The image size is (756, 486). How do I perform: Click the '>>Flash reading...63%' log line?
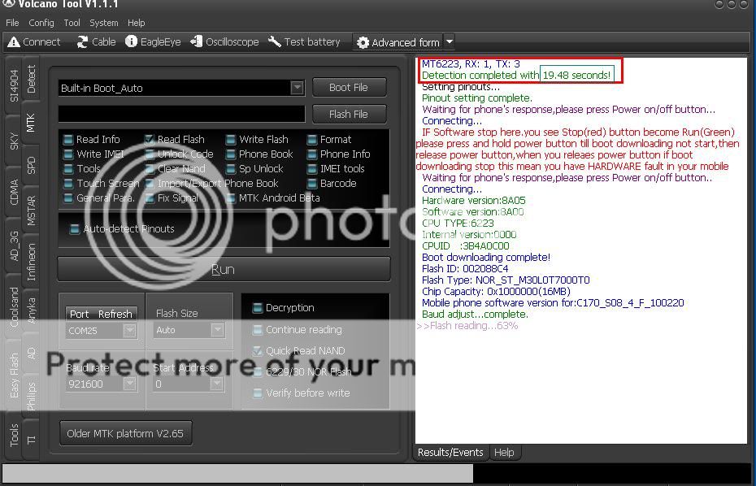tap(467, 326)
